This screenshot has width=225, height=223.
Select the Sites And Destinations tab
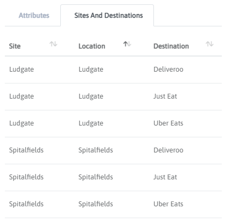click(x=109, y=16)
